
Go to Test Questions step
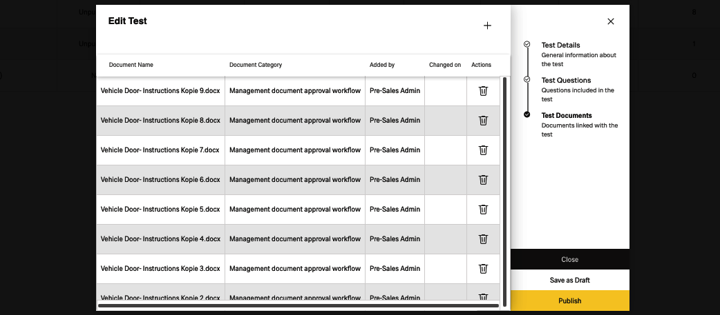point(566,81)
